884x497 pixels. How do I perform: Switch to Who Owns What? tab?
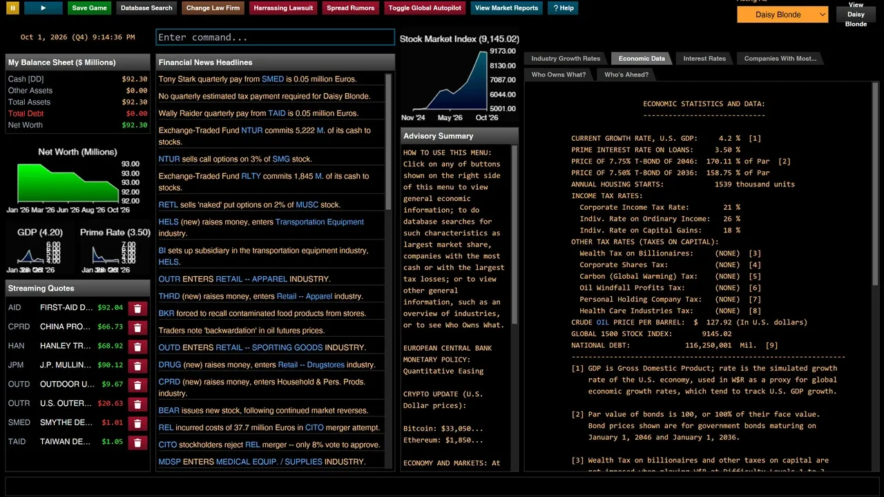(558, 75)
